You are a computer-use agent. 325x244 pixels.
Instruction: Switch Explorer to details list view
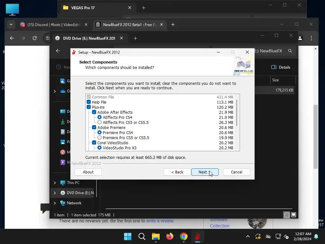click(x=287, y=215)
